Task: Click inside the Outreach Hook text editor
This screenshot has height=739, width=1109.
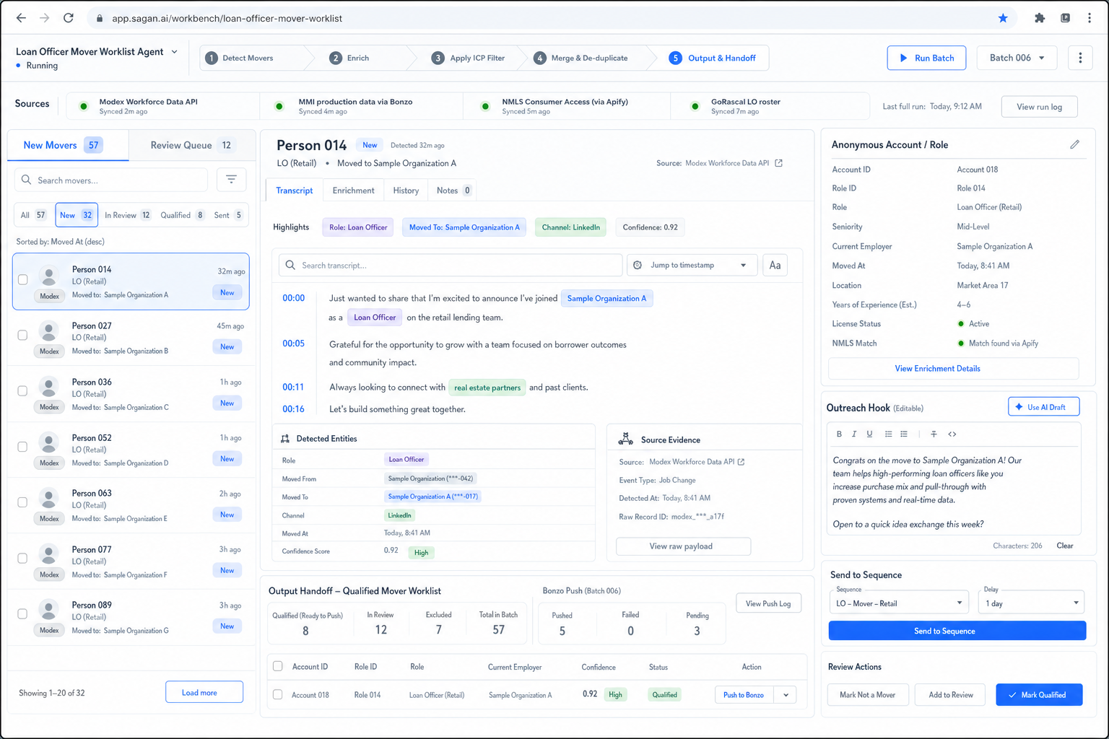Action: coord(953,491)
